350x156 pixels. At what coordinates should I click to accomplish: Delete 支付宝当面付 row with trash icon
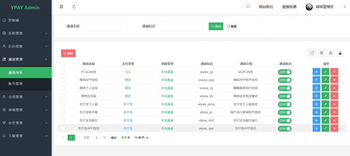click(334, 120)
